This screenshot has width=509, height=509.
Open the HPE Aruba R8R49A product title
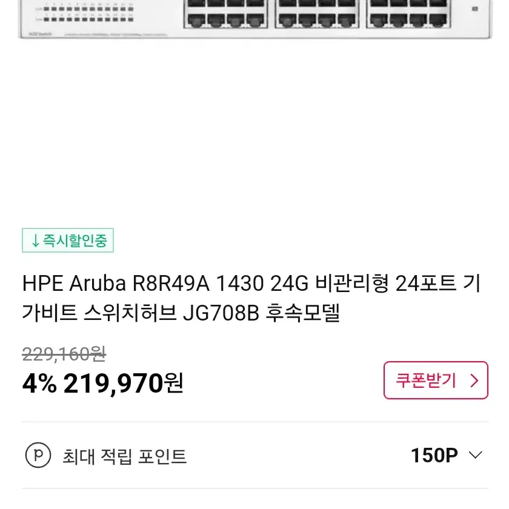point(251,298)
